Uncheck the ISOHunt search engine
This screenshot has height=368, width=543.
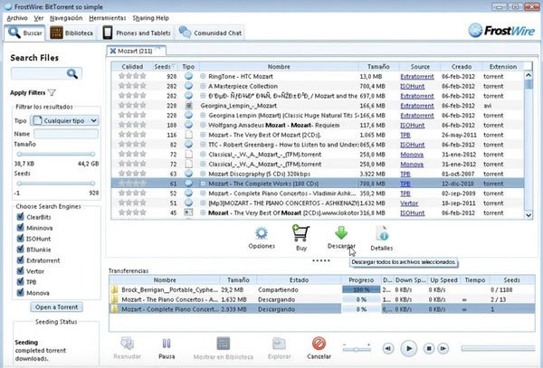(x=20, y=239)
